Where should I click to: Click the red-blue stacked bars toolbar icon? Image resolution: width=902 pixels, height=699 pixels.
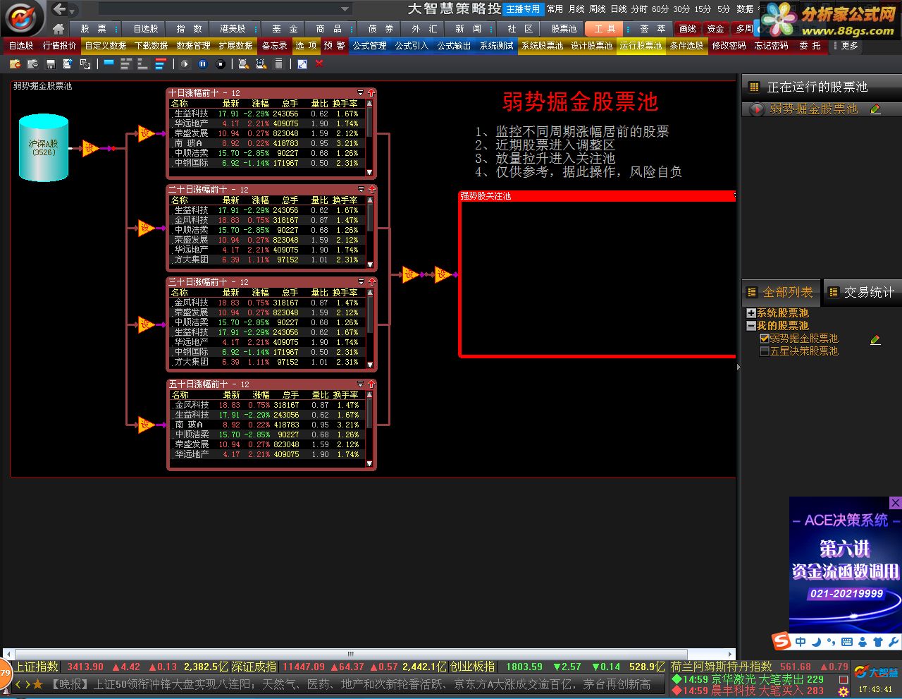click(x=160, y=64)
